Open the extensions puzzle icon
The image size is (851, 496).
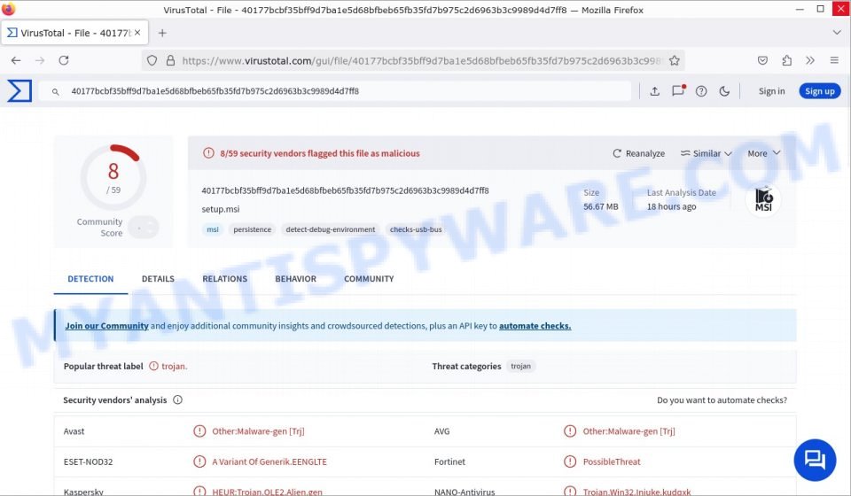pyautogui.click(x=786, y=60)
